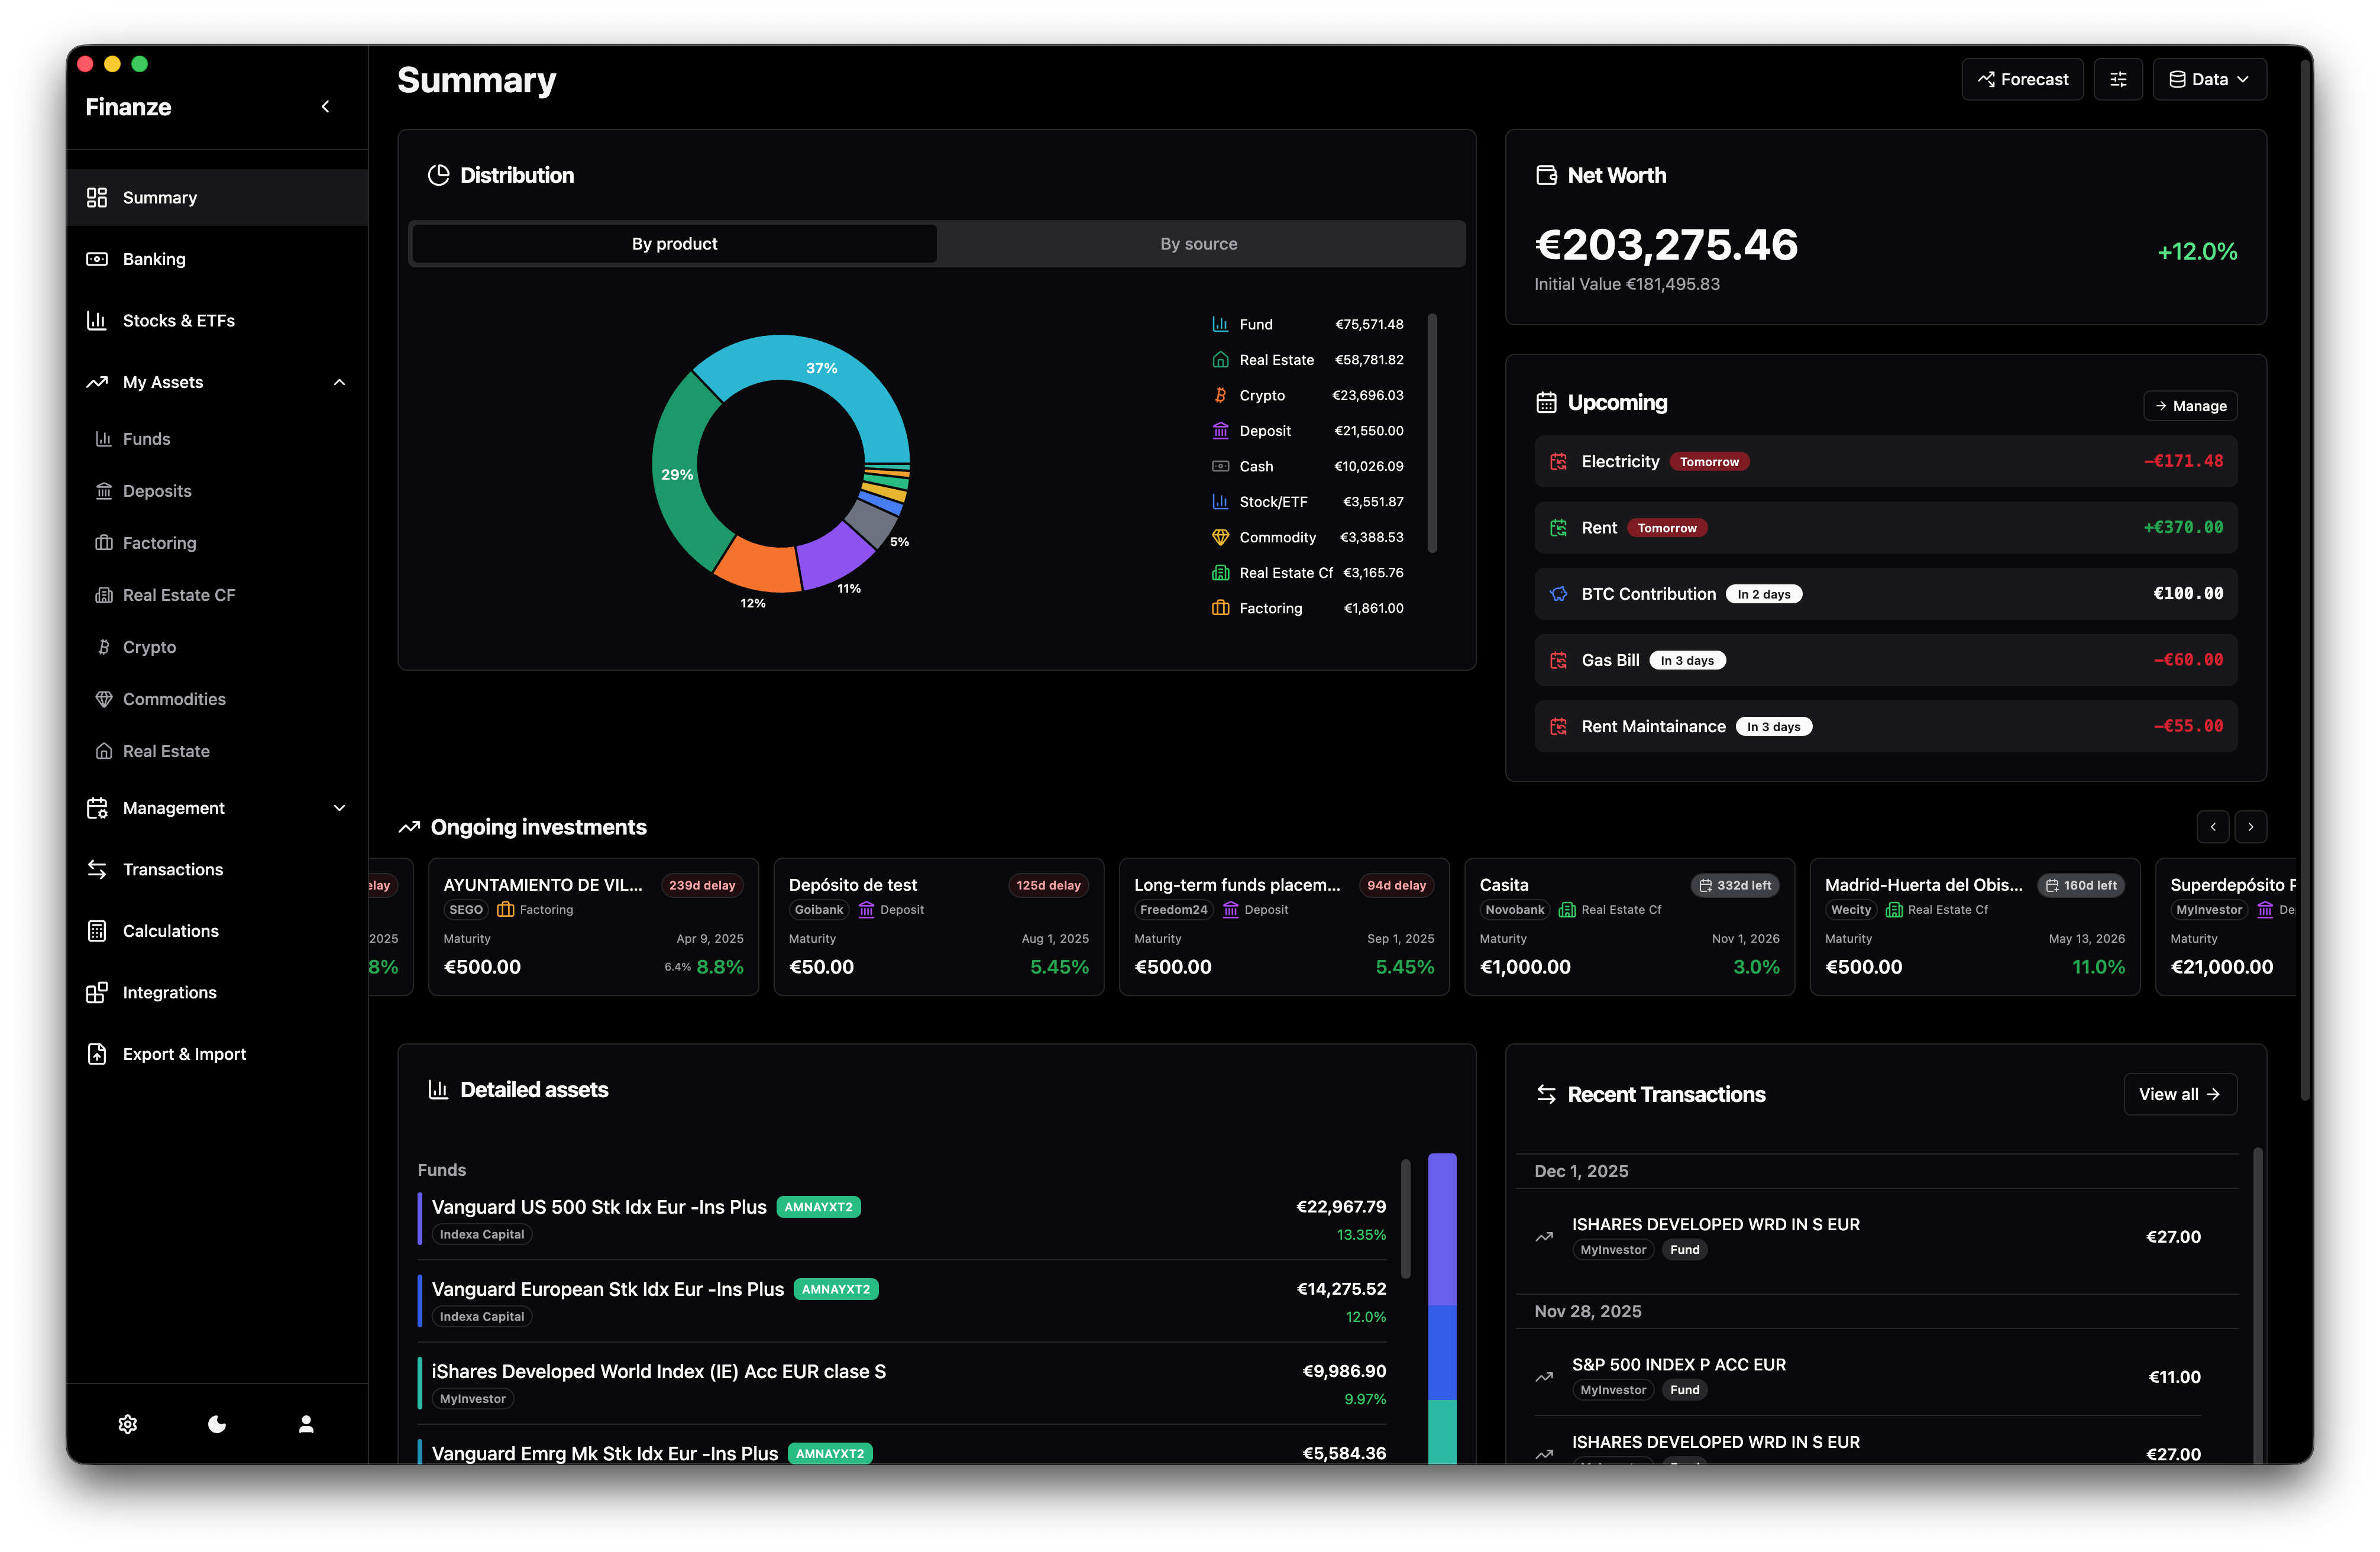Click the Manage button in Upcoming panel
Viewport: 2380px width, 1552px height.
coord(2190,405)
